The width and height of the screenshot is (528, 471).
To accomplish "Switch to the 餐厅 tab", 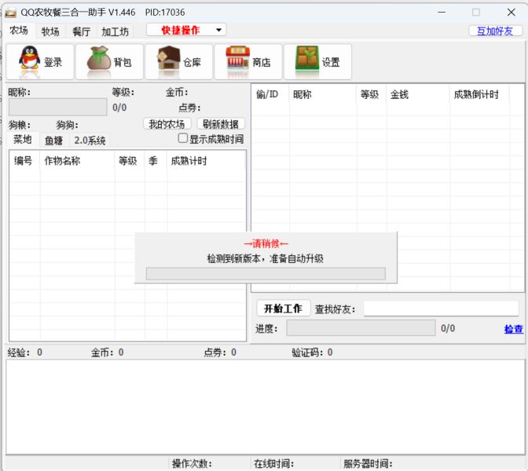I will point(81,31).
